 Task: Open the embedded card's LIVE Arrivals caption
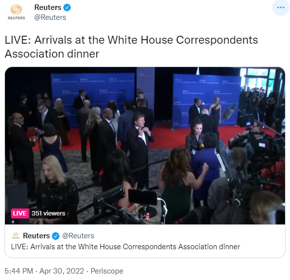[126, 247]
